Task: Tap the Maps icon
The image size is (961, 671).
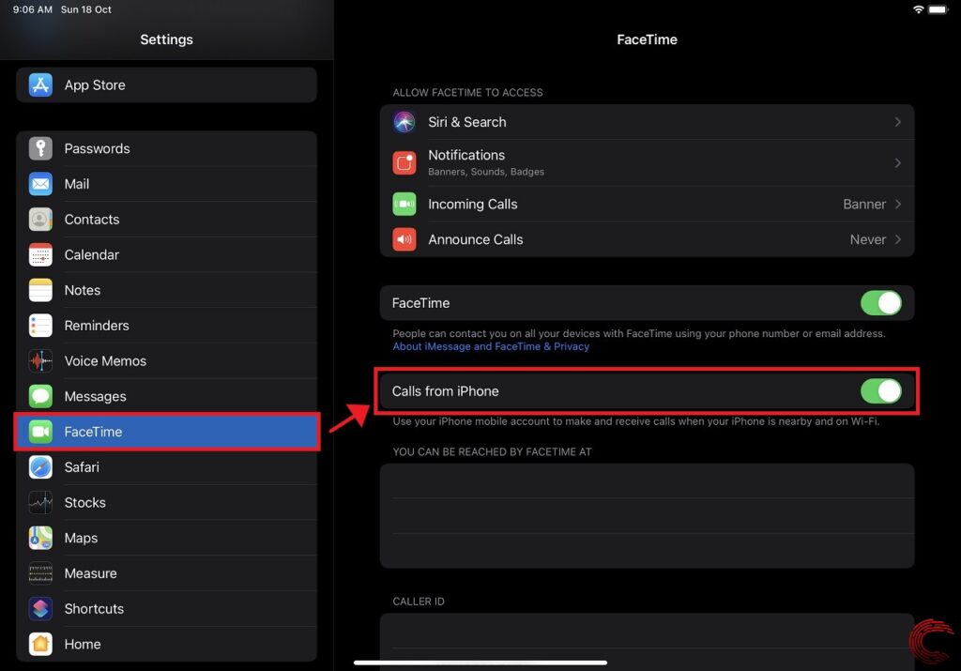Action: coord(40,538)
